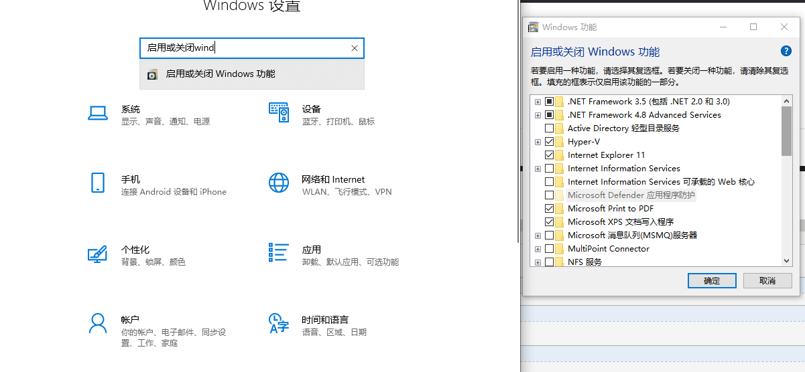Click the 手机 phone icon
This screenshot has width=805, height=372.
pos(98,183)
